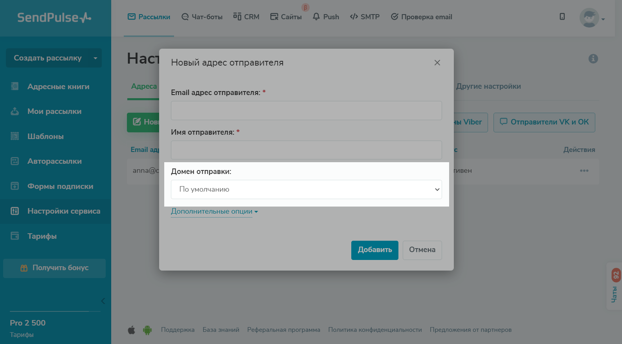Click the Android app icon
The image size is (622, 344).
tap(147, 330)
